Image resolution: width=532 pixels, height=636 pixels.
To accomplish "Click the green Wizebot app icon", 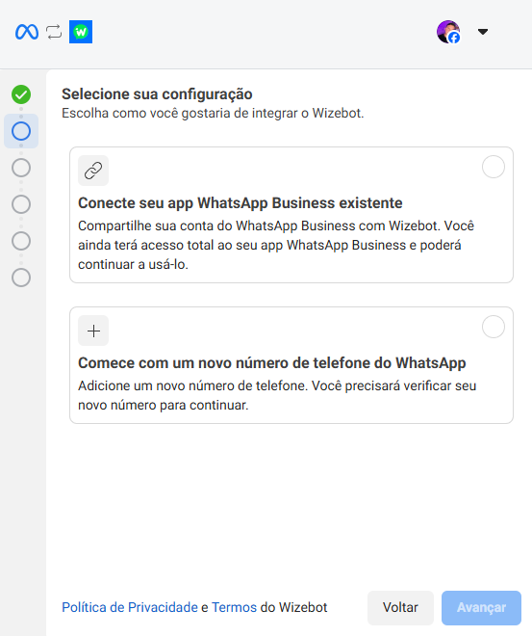I will [x=81, y=32].
